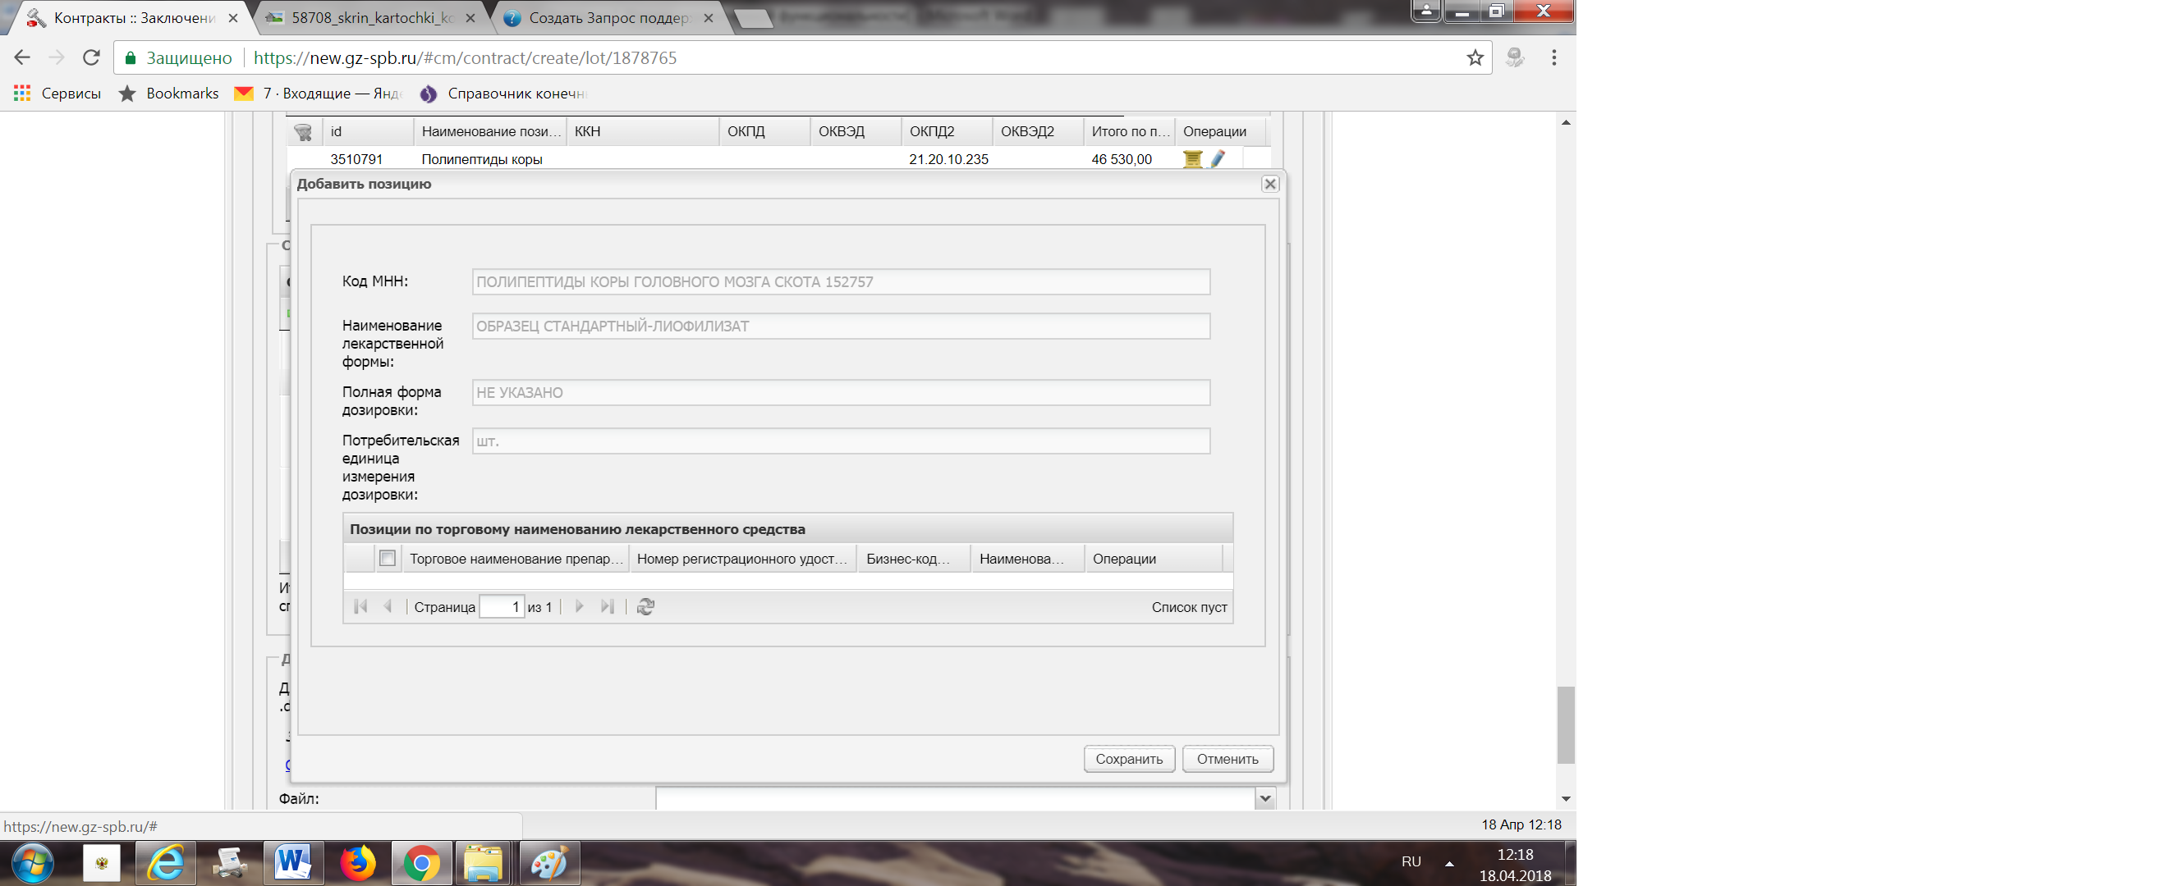Go to the previous page of the grid
Viewport: 2166px width, 886px height.
[388, 606]
